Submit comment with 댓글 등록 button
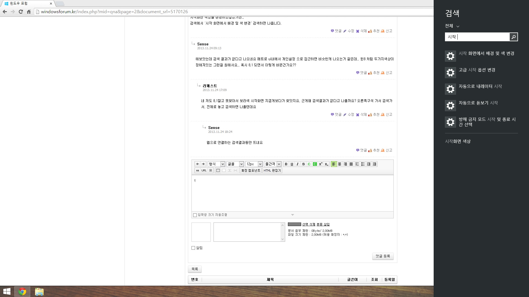This screenshot has height=297, width=529. click(x=383, y=256)
